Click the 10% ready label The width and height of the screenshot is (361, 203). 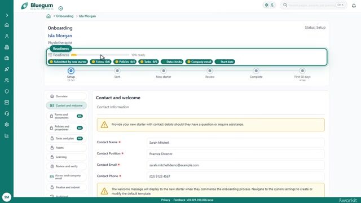138,55
